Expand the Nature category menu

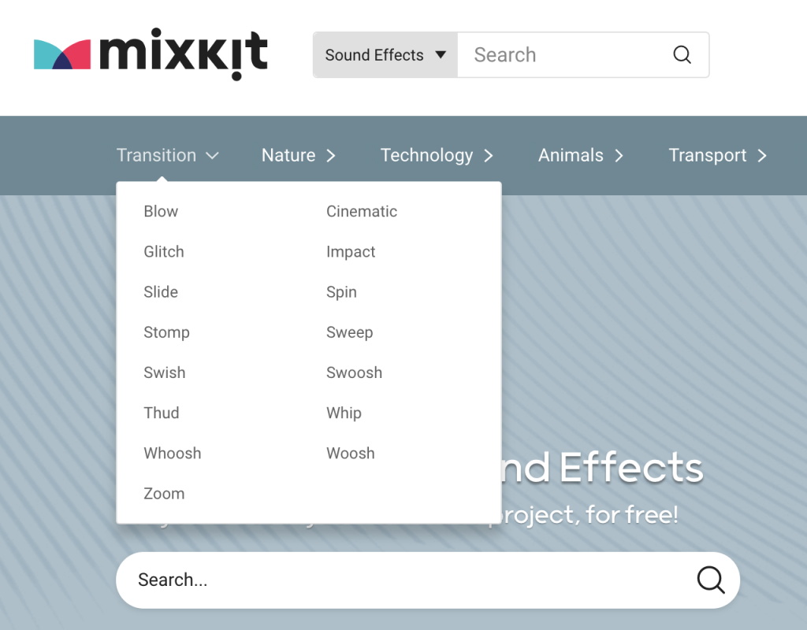tap(299, 155)
